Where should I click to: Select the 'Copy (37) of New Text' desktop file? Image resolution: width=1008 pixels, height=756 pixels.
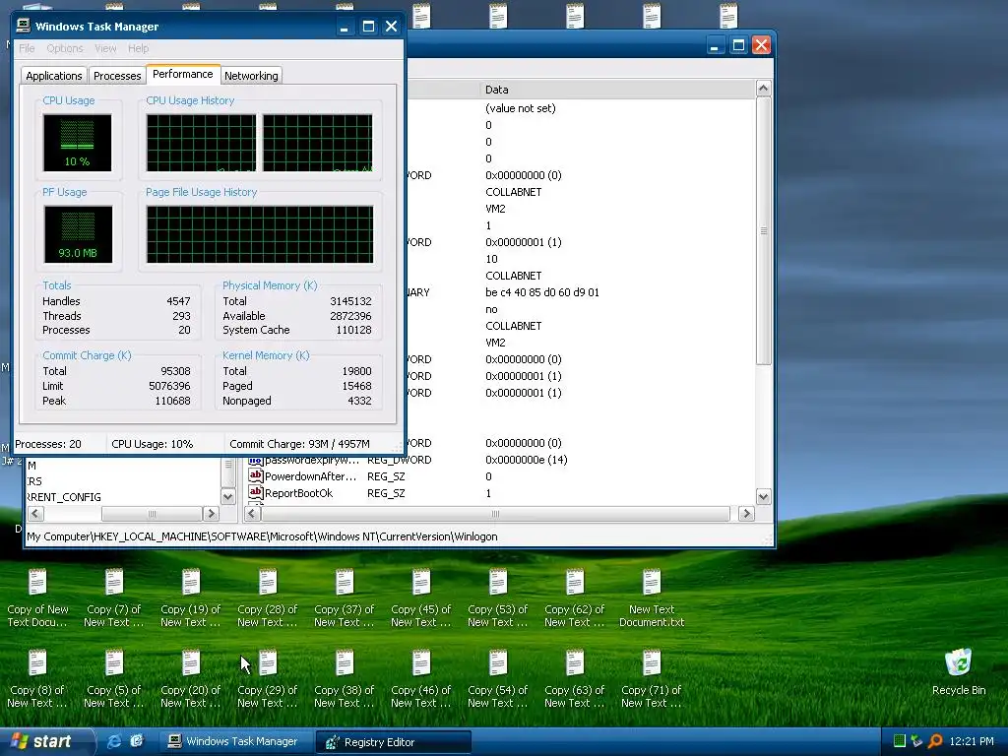(344, 598)
